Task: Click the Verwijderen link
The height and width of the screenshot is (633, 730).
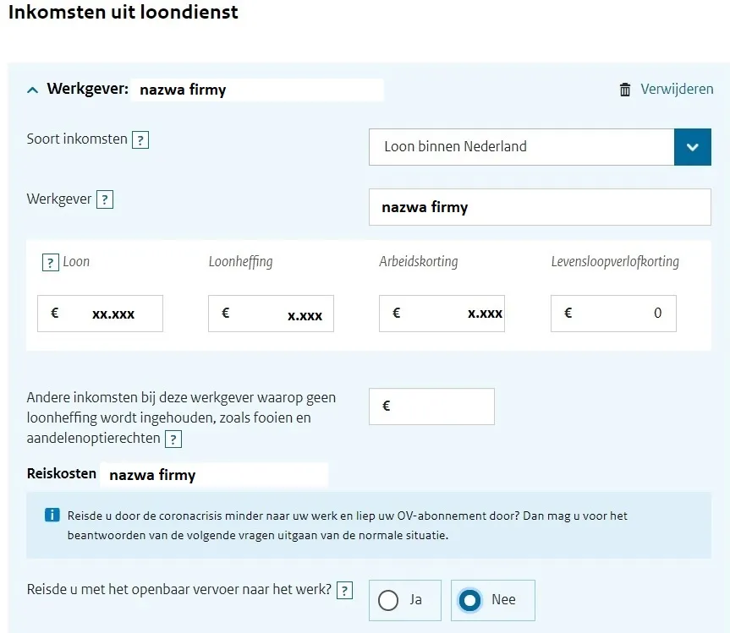Action: [x=677, y=90]
